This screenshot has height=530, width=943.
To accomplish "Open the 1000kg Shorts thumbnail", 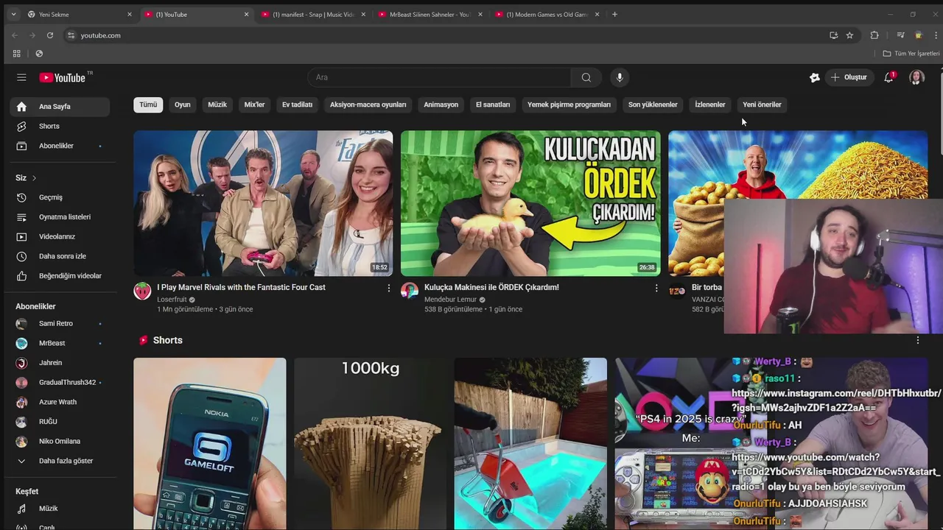I will pyautogui.click(x=371, y=443).
